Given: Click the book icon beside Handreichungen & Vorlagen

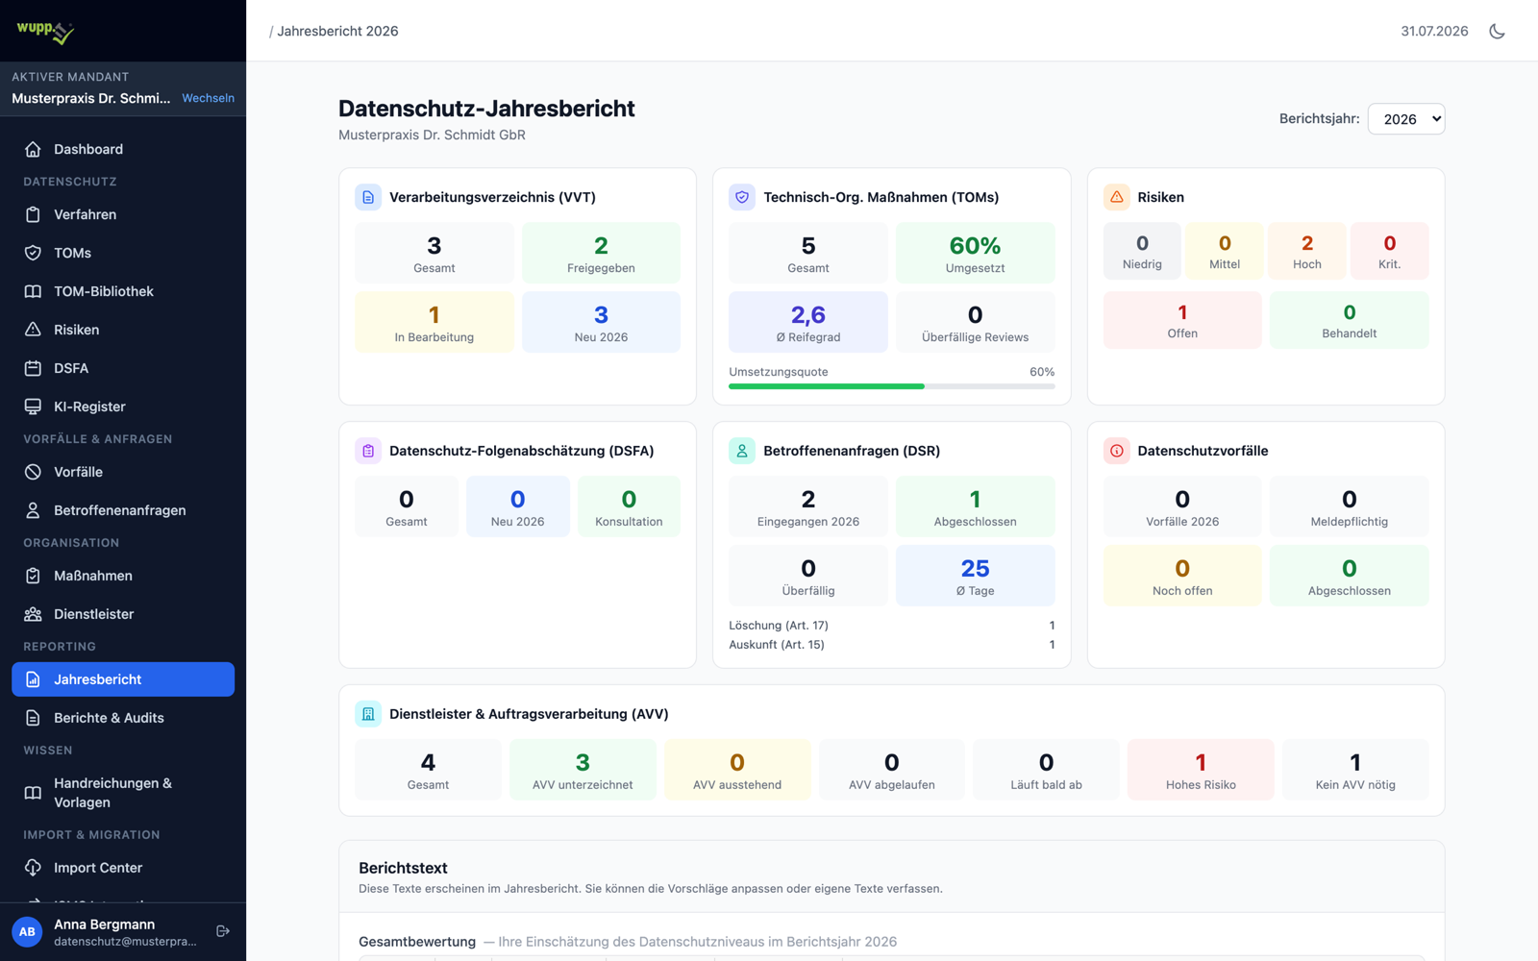Looking at the screenshot, I should pyautogui.click(x=33, y=793).
